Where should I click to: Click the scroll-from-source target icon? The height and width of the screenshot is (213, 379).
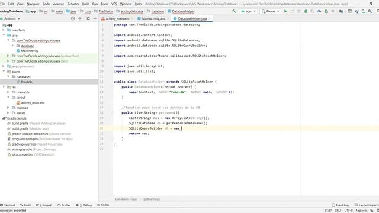coord(73,18)
